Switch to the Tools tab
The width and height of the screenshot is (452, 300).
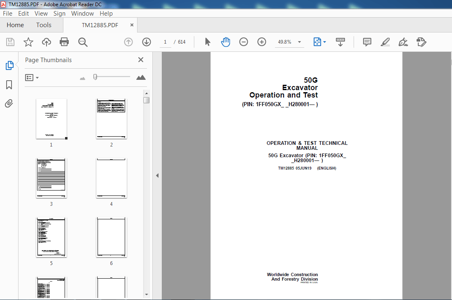(x=44, y=25)
